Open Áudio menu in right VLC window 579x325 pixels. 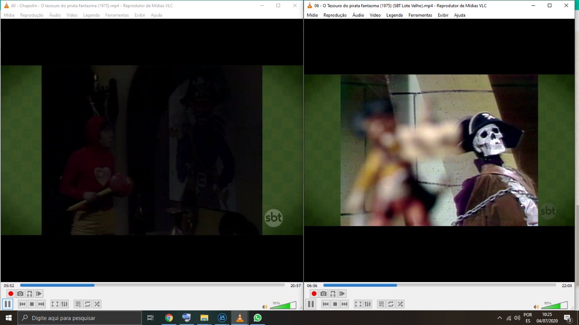point(358,15)
